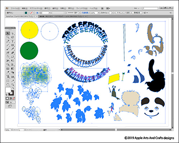Open the zoom level dropdown in status bar
The width and height of the screenshot is (179, 143).
coord(12,130)
